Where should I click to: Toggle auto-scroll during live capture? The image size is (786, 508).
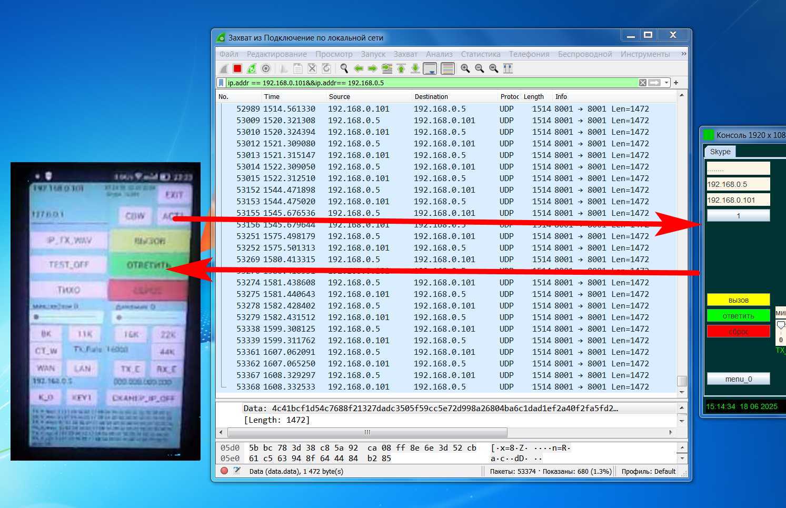point(430,68)
